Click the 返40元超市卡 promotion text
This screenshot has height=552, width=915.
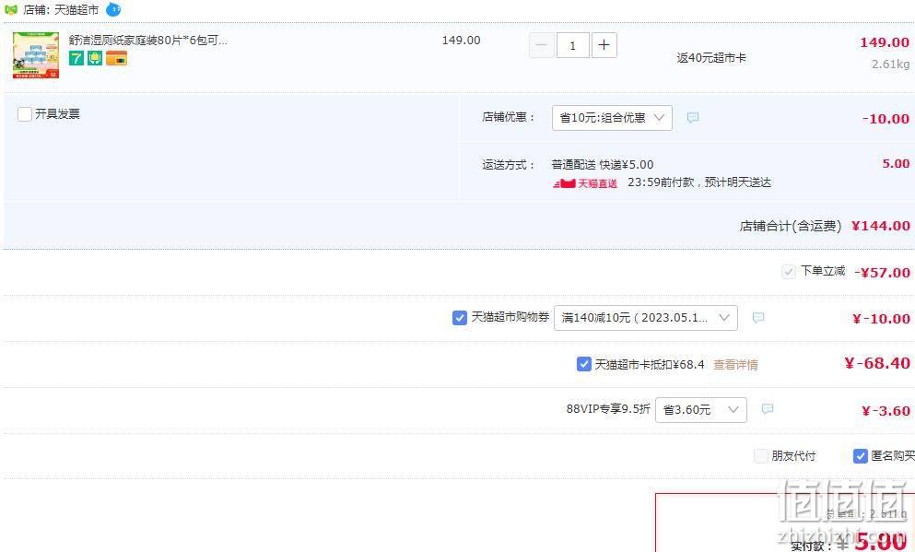(711, 58)
